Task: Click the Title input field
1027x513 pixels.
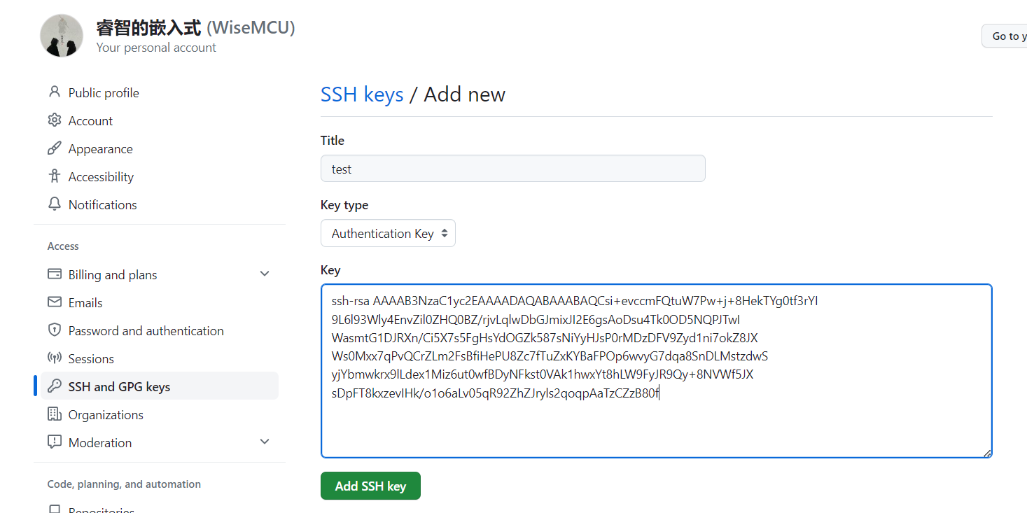Action: [x=512, y=169]
